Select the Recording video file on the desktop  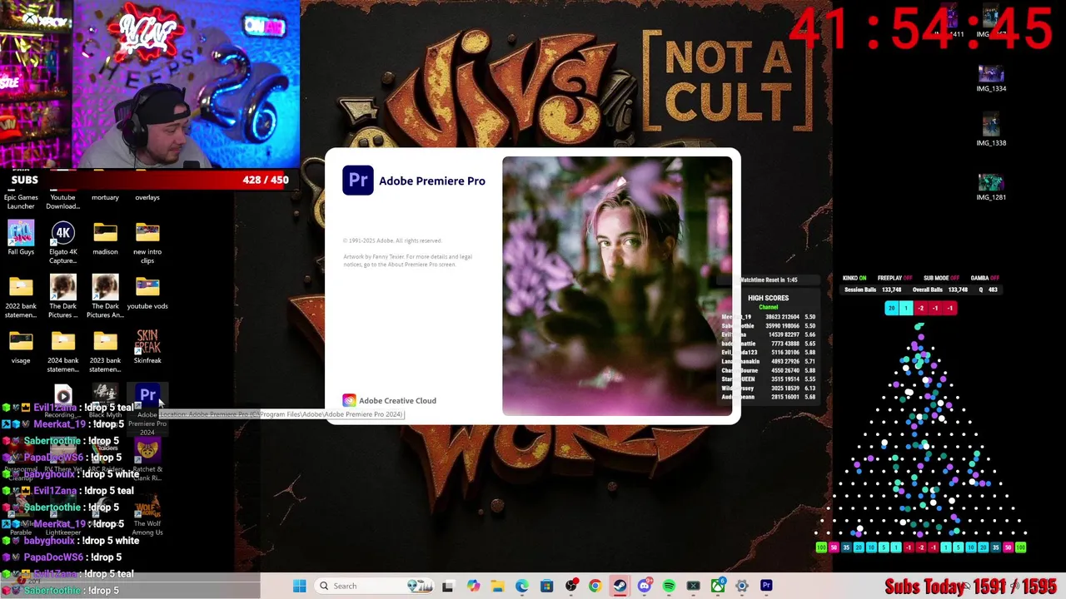click(x=63, y=400)
